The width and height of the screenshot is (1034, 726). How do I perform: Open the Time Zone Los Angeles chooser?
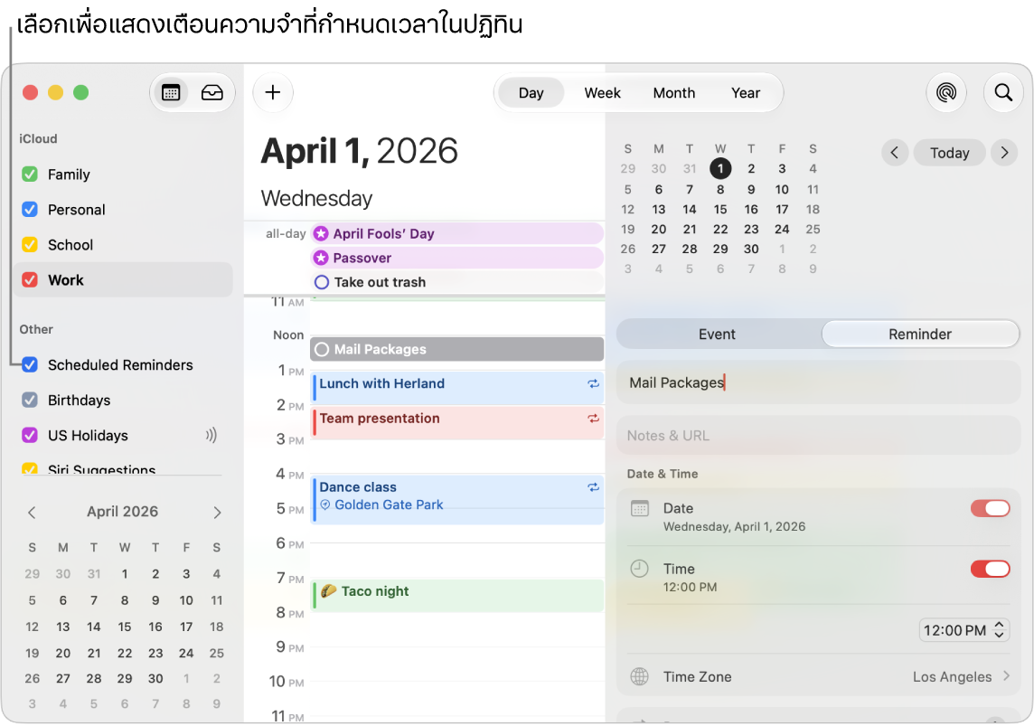pyautogui.click(x=962, y=676)
